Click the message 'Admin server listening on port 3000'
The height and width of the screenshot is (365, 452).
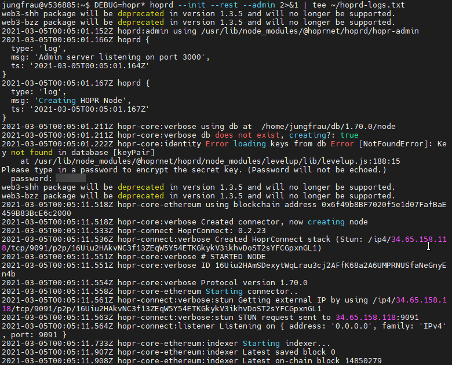pos(119,57)
